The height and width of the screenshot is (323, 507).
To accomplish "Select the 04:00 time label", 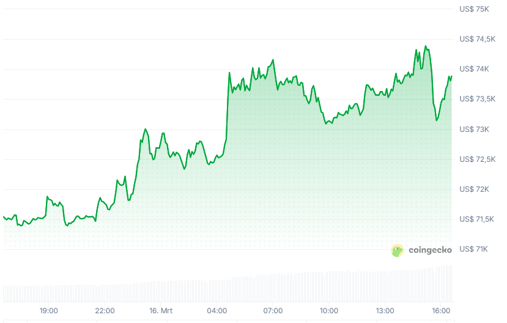I will (217, 310).
